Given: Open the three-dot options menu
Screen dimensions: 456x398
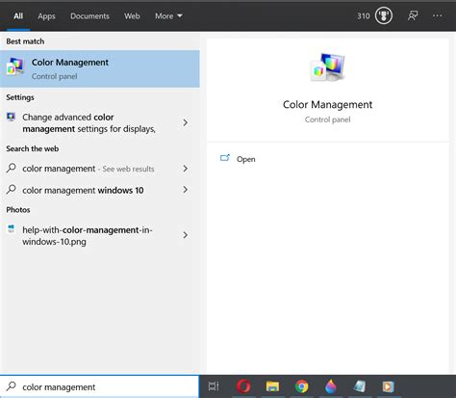Looking at the screenshot, I should click(x=438, y=15).
